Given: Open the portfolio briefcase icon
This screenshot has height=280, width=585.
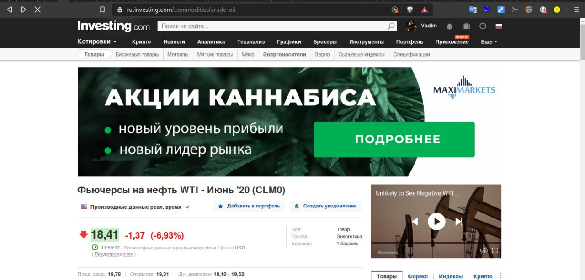Looking at the screenshot, I should click(x=466, y=26).
